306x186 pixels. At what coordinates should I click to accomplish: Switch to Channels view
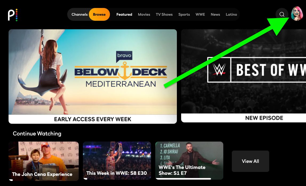[x=80, y=14]
